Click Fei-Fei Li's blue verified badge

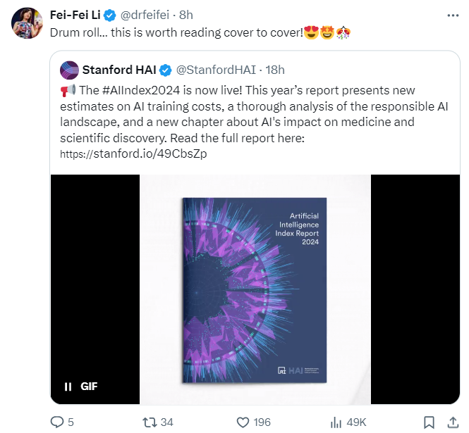tap(111, 15)
